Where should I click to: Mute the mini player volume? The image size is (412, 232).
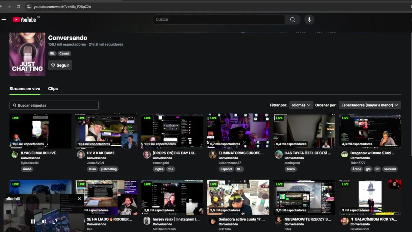point(44,221)
